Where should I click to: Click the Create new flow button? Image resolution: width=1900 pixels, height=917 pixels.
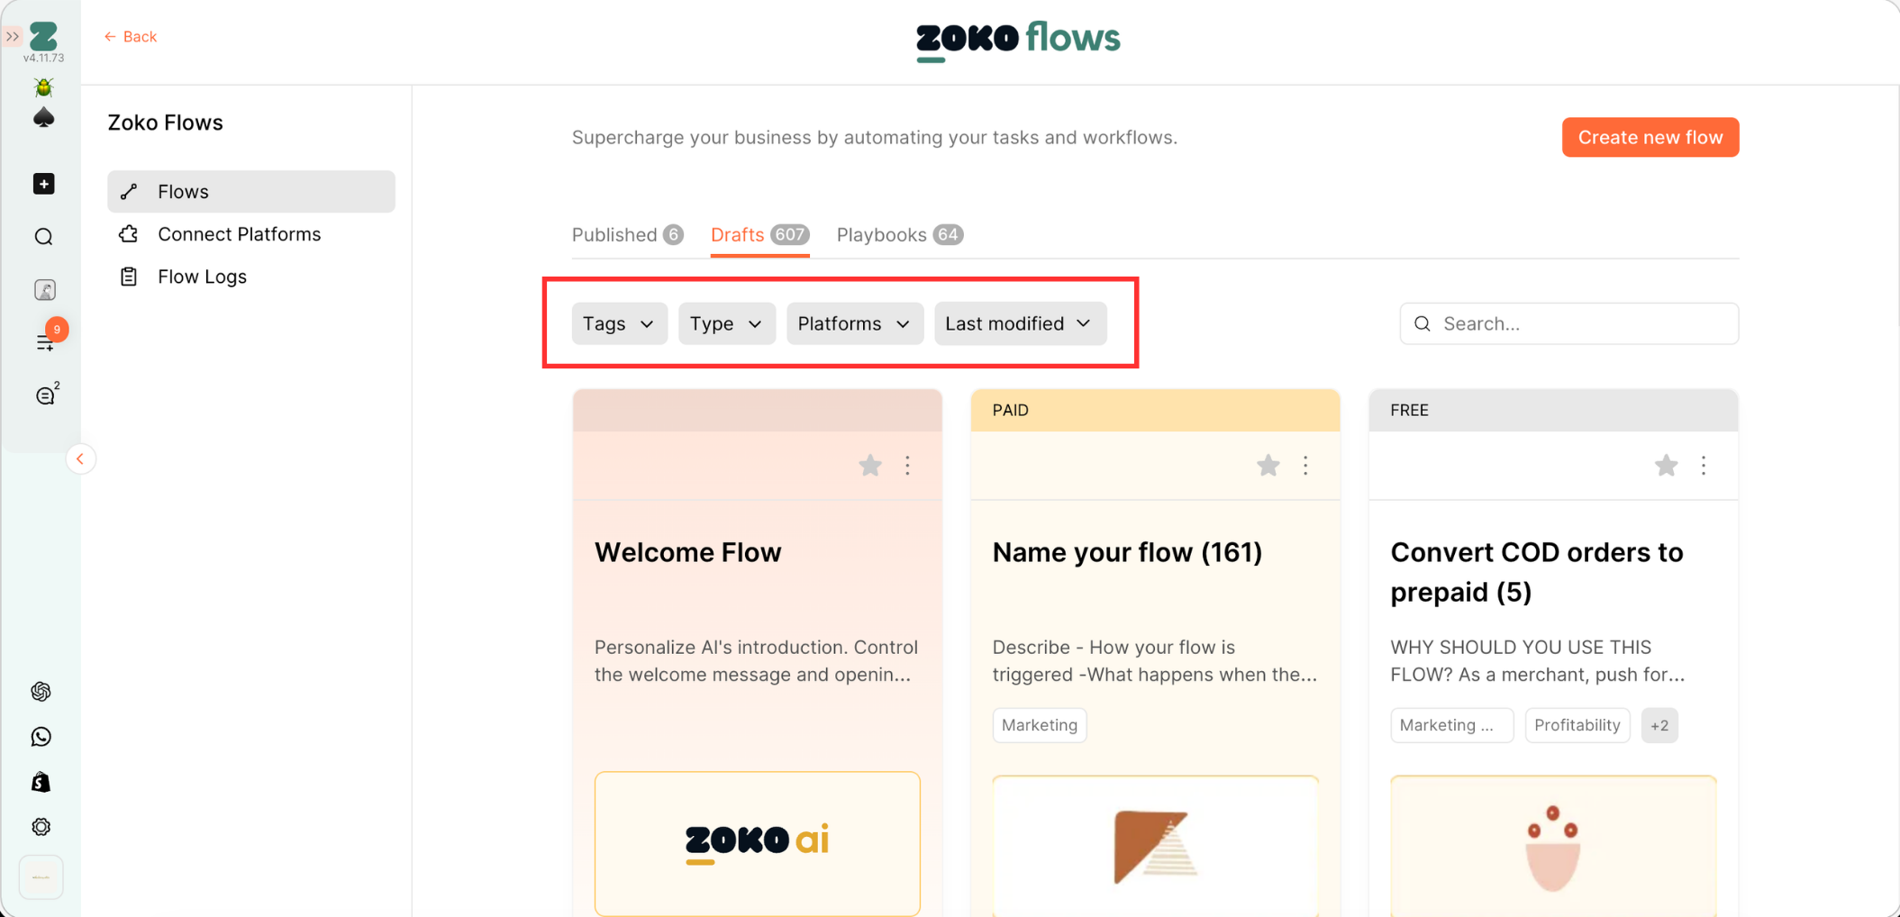click(1650, 137)
